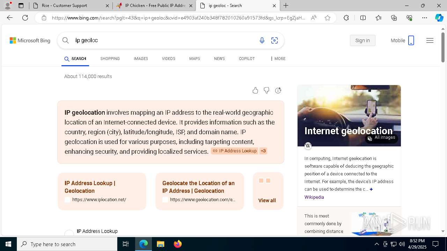Viewport: 447px width, 251px height.
Task: Select the SHOPPING search tab
Action: tap(110, 59)
